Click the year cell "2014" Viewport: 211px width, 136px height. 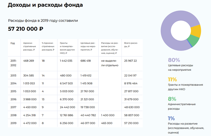point(14,83)
